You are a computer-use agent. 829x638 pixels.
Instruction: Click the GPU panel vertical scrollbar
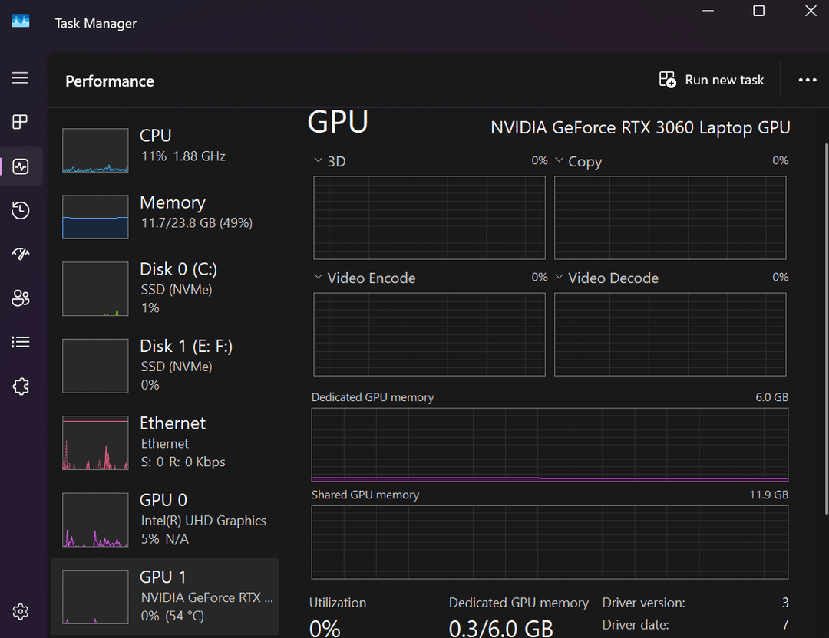click(x=827, y=328)
